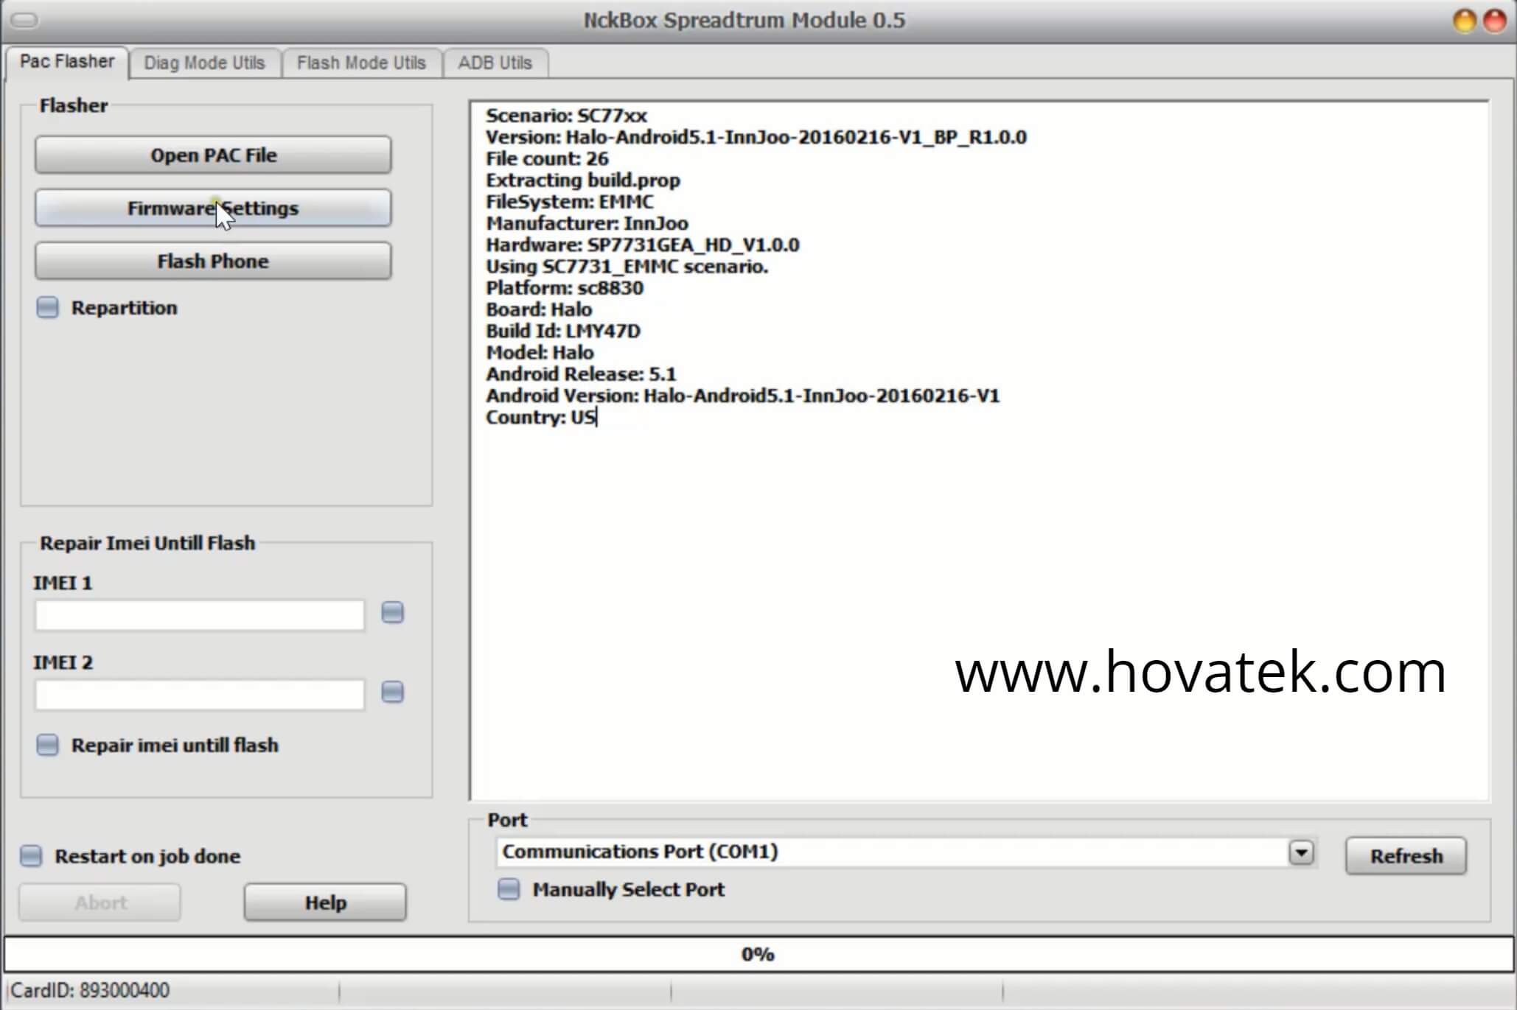
Task: Switch to the ADB Utils tab
Action: (x=495, y=63)
